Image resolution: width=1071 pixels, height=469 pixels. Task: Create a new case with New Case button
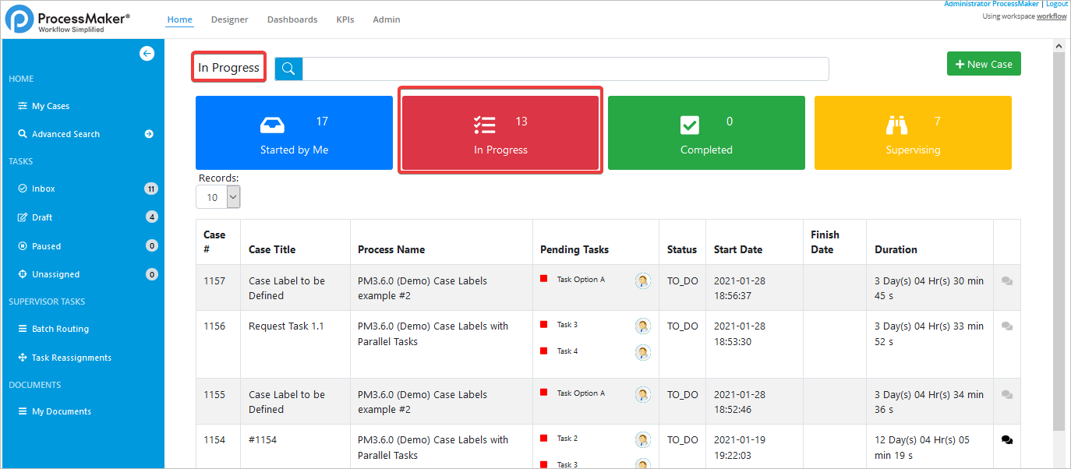(983, 63)
